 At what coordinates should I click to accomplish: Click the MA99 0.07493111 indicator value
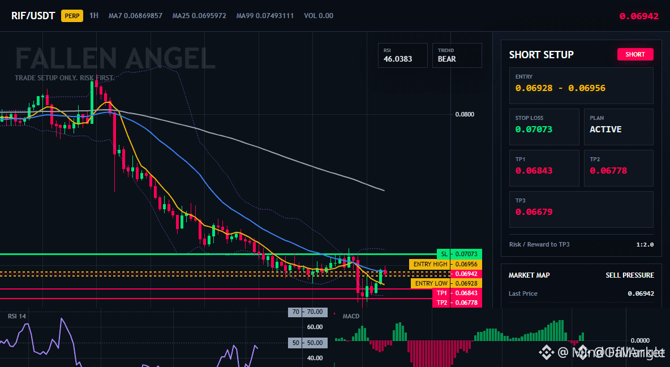click(x=265, y=16)
